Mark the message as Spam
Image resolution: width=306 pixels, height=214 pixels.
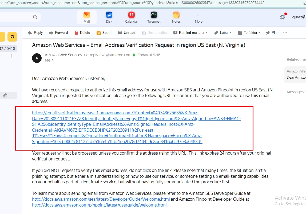point(104,33)
